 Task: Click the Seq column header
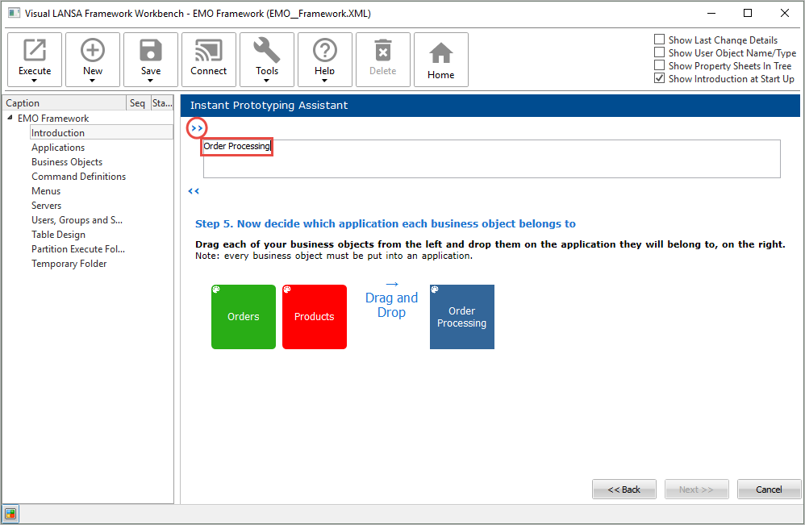138,102
